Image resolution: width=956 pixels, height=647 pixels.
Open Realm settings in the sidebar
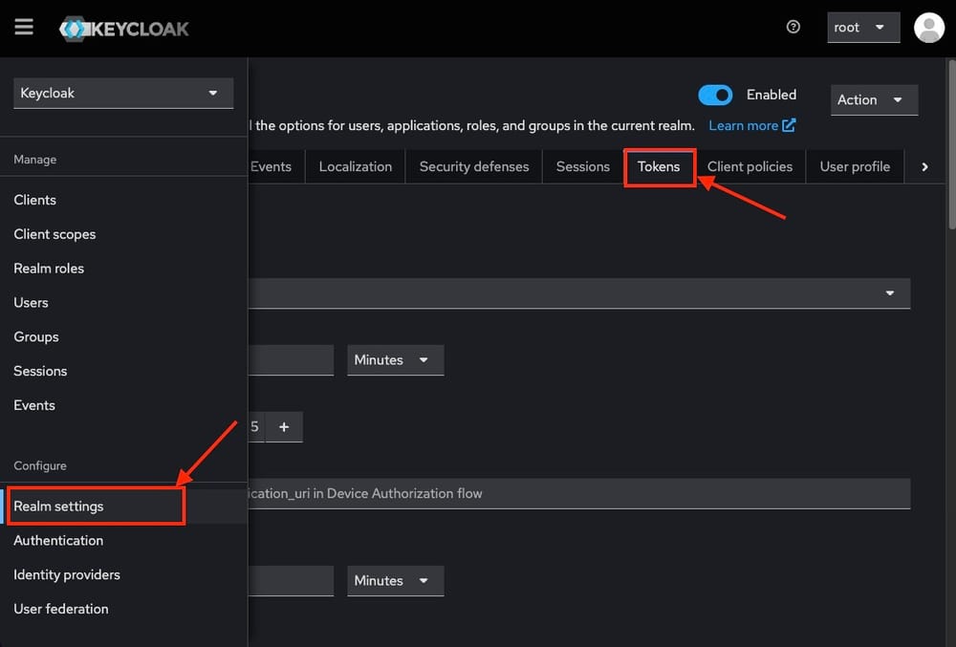tap(58, 507)
